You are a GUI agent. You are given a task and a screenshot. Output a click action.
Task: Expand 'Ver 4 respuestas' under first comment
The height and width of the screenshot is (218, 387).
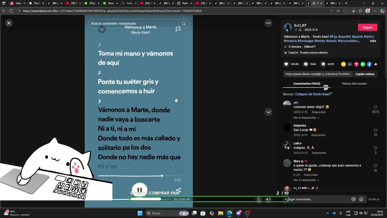(x=306, y=117)
